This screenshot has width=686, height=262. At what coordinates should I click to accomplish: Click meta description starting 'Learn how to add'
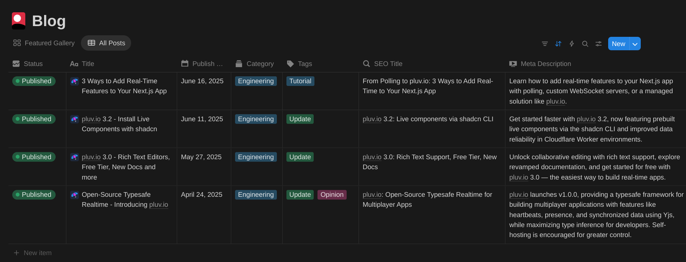[x=591, y=91]
